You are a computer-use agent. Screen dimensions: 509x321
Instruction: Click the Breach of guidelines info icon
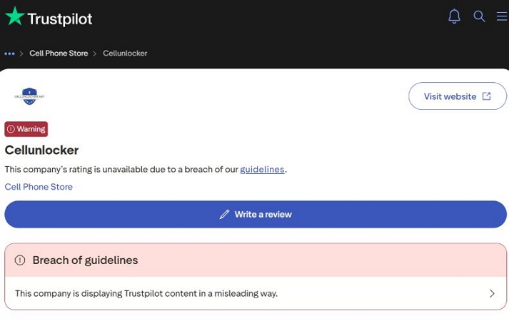[20, 260]
